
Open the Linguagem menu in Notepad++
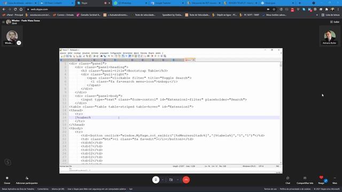tap(104, 53)
